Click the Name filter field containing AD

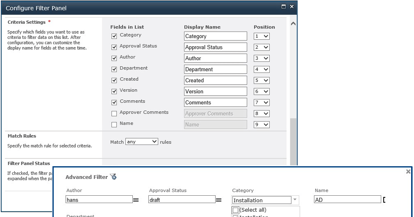[x=348, y=199]
